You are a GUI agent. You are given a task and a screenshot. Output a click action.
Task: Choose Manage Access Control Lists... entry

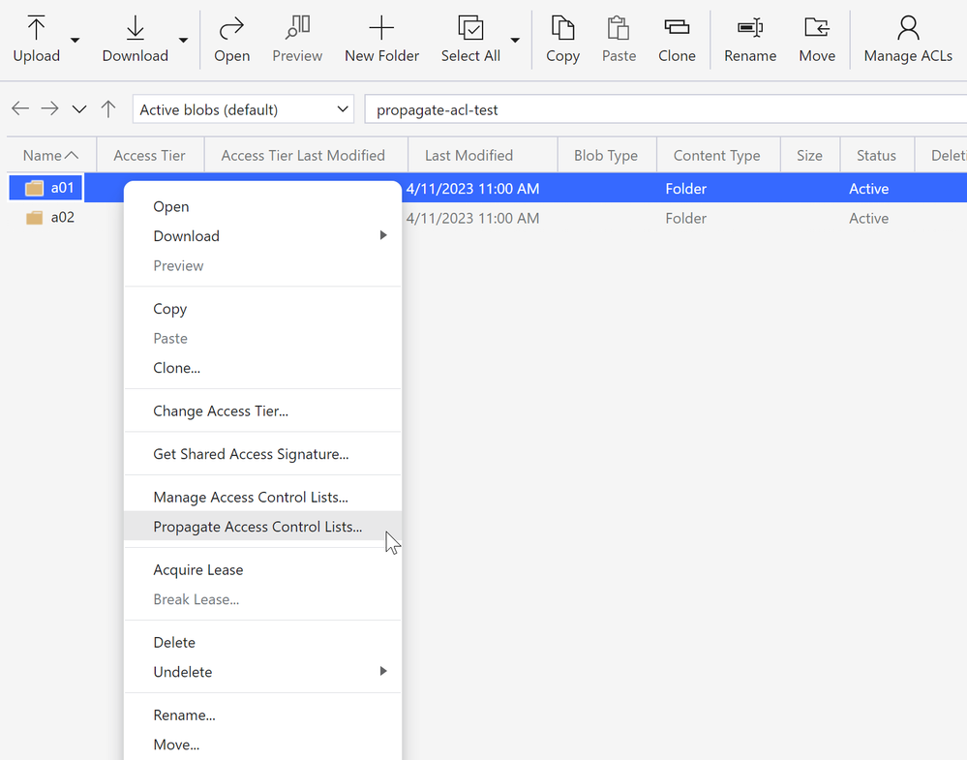click(262, 498)
